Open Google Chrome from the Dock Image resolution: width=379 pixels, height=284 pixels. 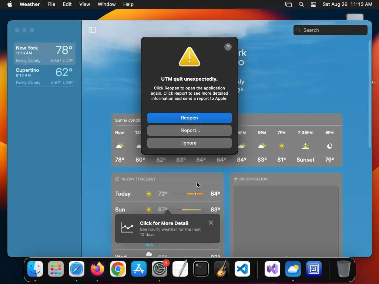pyautogui.click(x=118, y=269)
